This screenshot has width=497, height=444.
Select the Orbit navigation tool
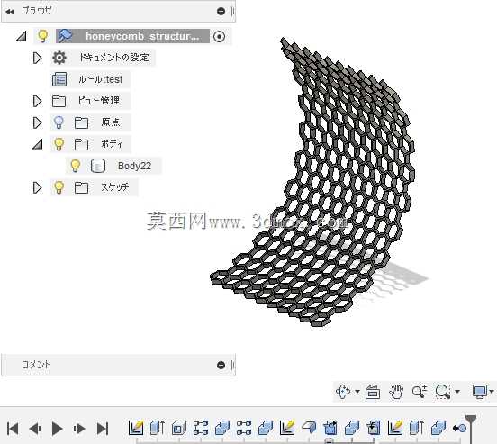[x=343, y=392]
